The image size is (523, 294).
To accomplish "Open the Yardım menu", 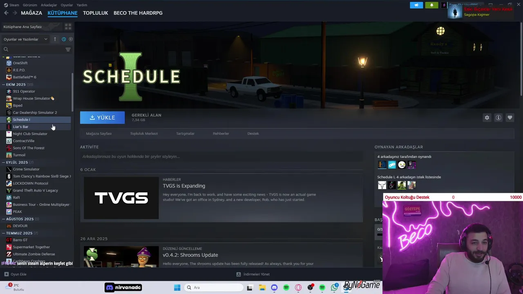I will click(82, 5).
